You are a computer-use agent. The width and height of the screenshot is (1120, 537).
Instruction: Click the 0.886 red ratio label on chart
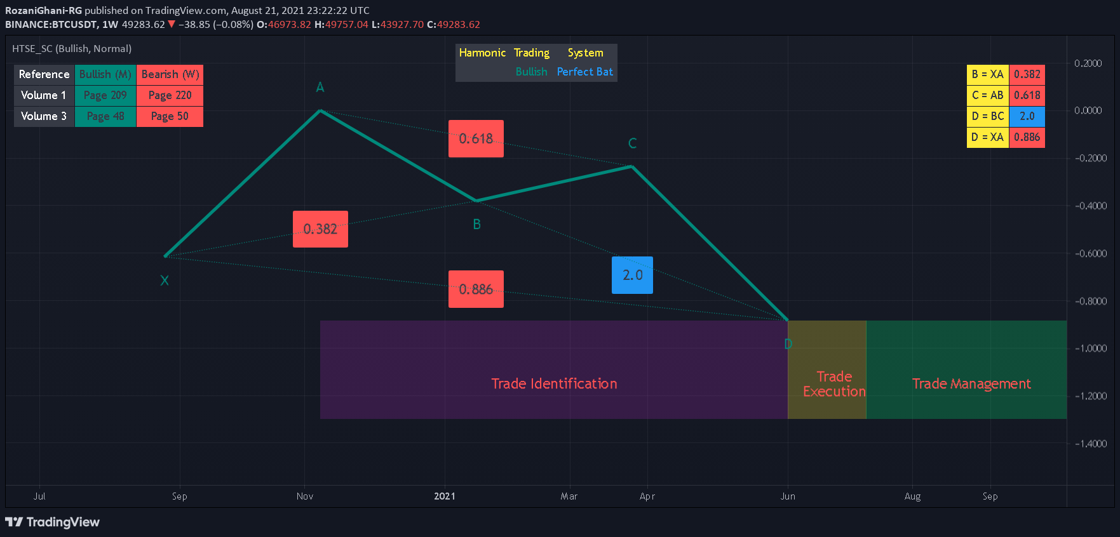(x=476, y=289)
